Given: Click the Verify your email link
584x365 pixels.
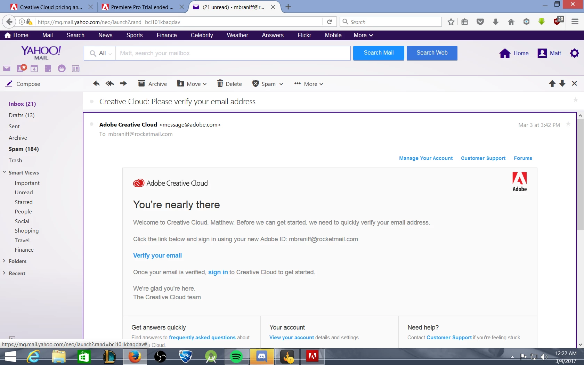Looking at the screenshot, I should click(x=157, y=255).
